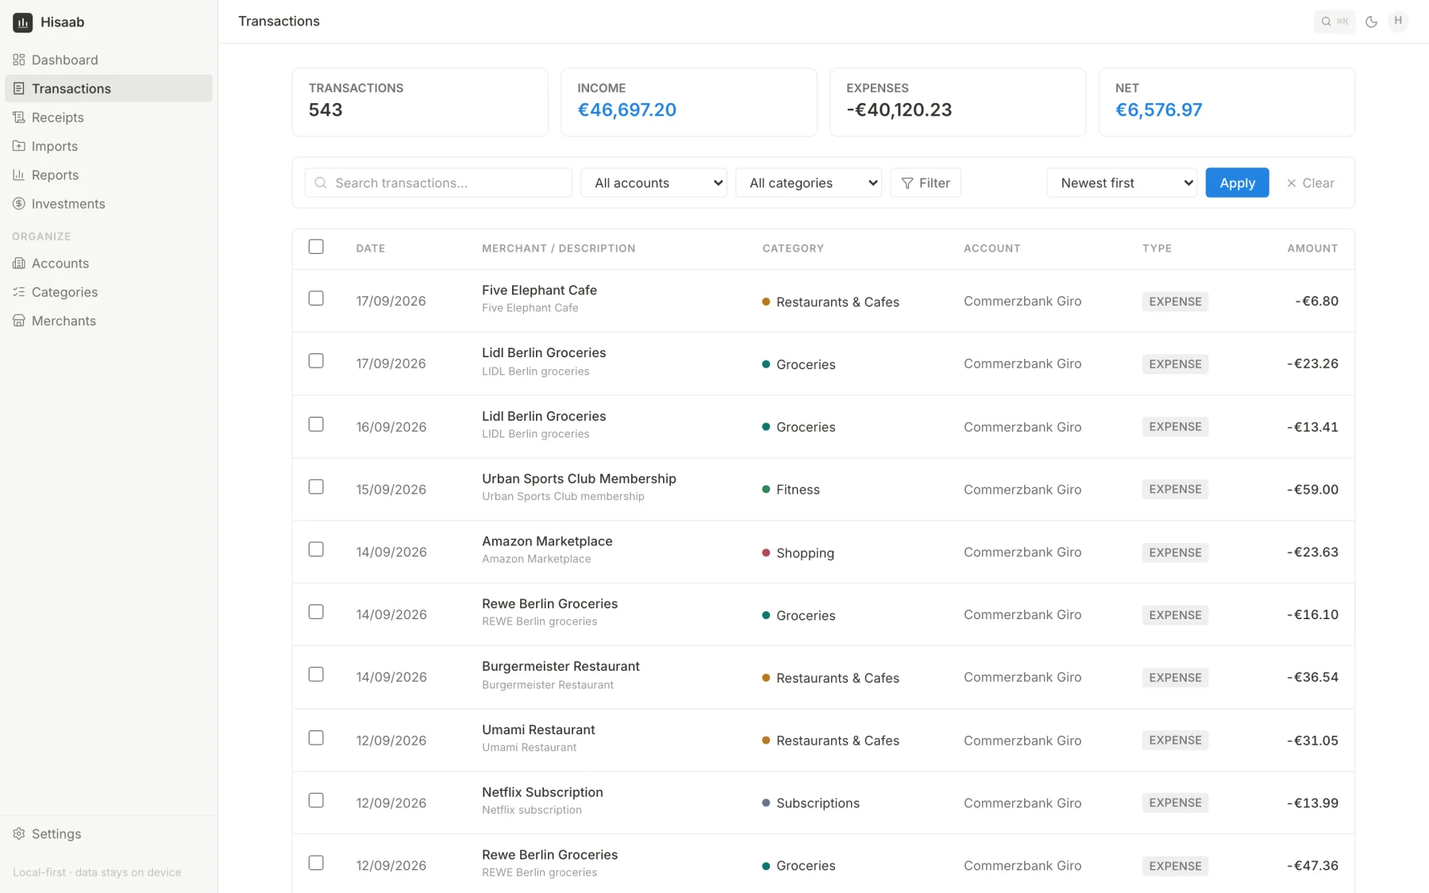Open Settings from the sidebar
The image size is (1429, 893).
pyautogui.click(x=108, y=833)
